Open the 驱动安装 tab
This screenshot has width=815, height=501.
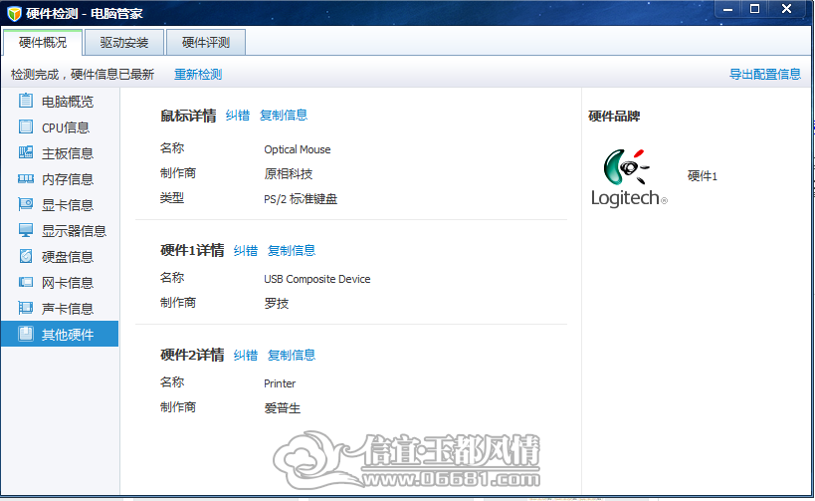point(124,42)
